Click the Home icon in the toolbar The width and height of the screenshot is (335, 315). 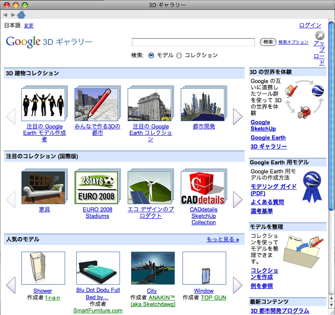(21, 15)
